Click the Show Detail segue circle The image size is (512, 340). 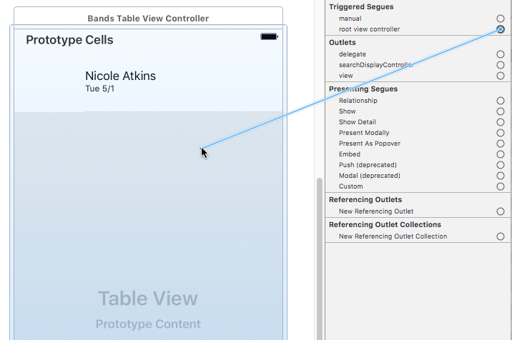(x=501, y=122)
